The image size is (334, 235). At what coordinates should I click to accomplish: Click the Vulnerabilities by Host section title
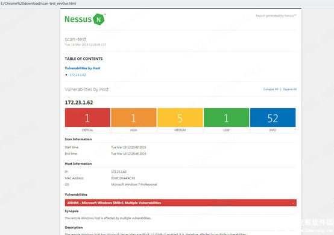tap(86, 89)
